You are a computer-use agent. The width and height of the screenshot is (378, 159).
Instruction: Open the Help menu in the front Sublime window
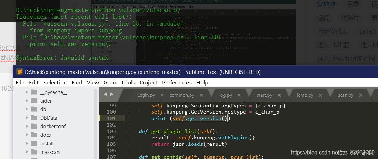point(202,83)
